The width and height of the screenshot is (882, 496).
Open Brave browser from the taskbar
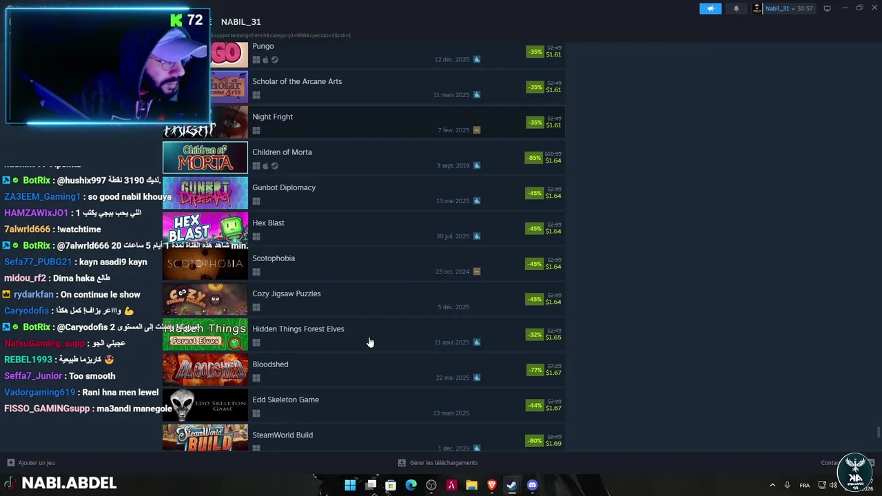[492, 485]
